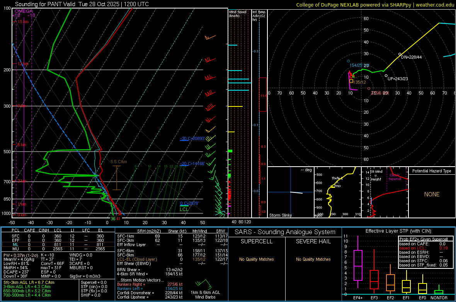The image size is (456, 302).
Task: Select the SUPERCELL analogue column header
Action: [x=257, y=241]
